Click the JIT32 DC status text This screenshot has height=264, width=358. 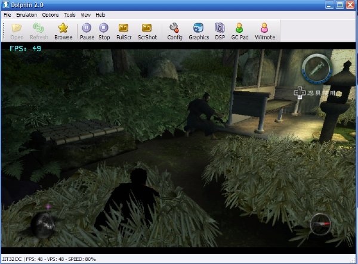tap(12, 259)
